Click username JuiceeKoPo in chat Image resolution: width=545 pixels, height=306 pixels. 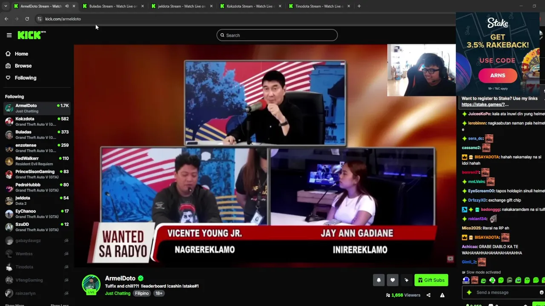click(x=479, y=114)
